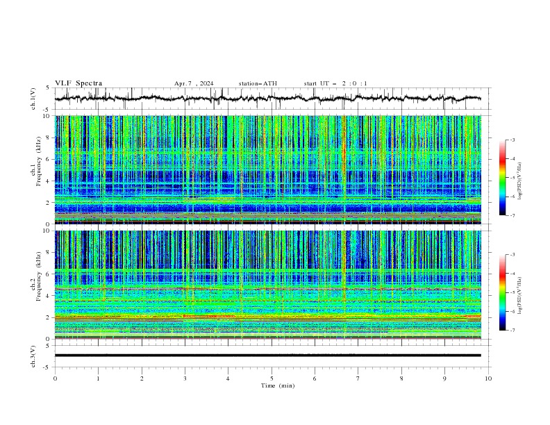Screen dimensions: 550x425
Task: Click time-axis tick label "10" at the bottom
Action: pos(488,378)
